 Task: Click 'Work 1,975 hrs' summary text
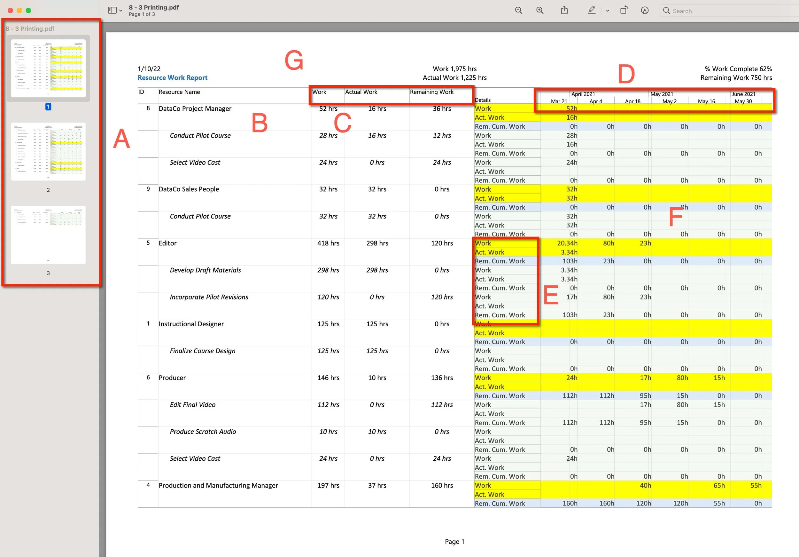[x=454, y=68]
